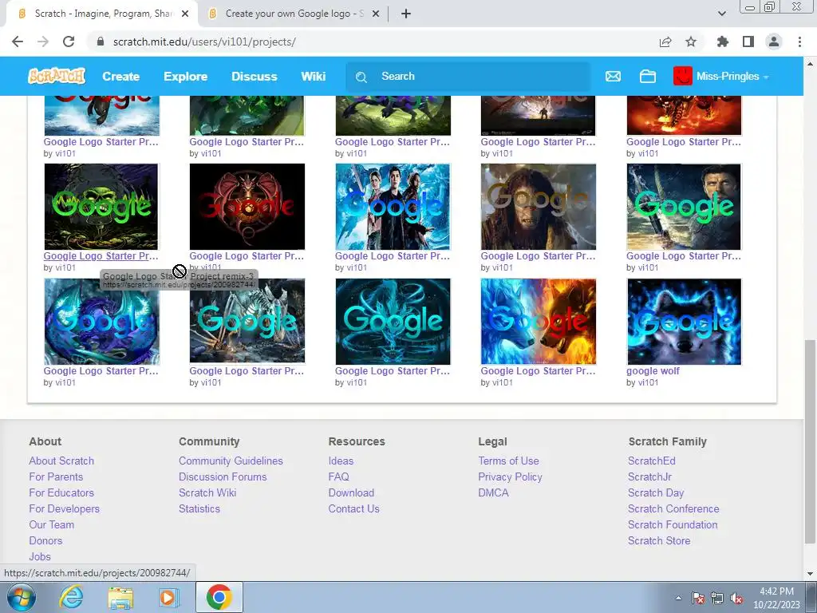This screenshot has height=613, width=817.
Task: Open blue and fire wolves thumbnail
Action: tap(539, 322)
